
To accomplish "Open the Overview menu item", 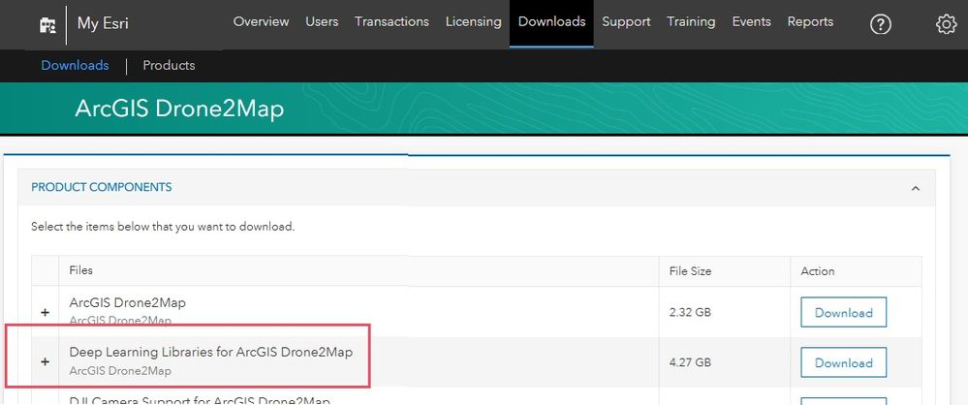I will (262, 21).
